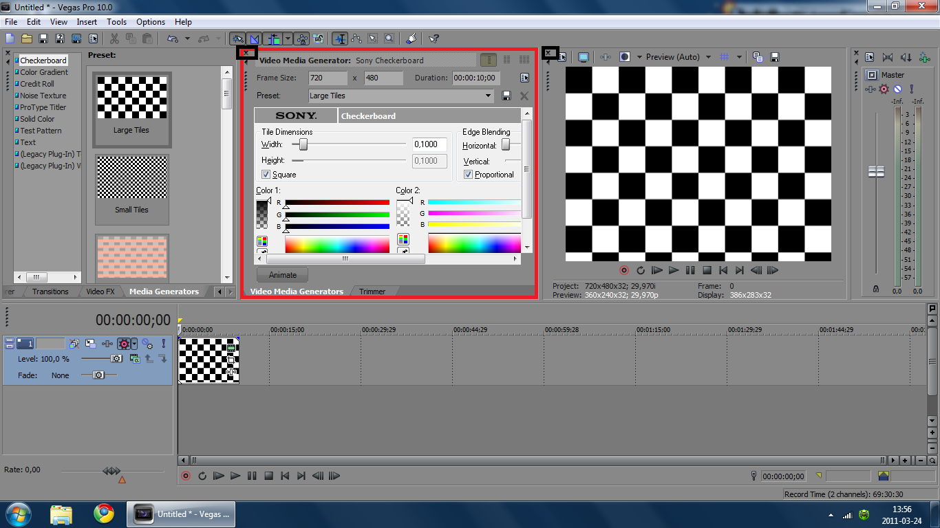940x528 pixels.
Task: Delete the generator preset with the X icon
Action: (x=524, y=96)
